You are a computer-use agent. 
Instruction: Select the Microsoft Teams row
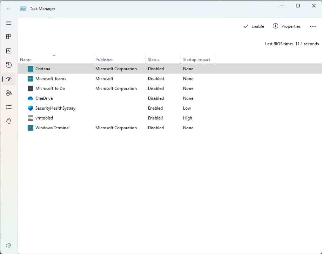click(51, 79)
